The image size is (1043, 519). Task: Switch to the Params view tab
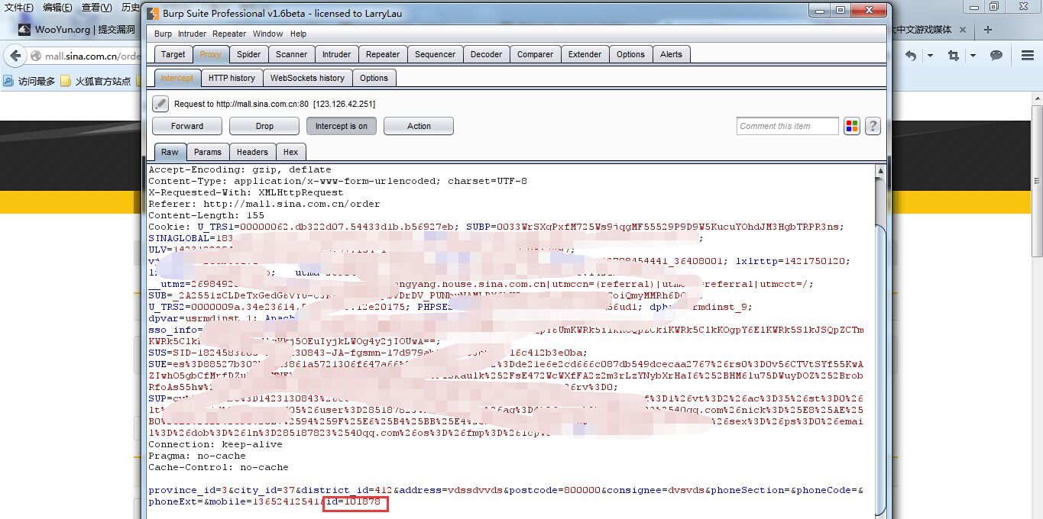tap(207, 152)
